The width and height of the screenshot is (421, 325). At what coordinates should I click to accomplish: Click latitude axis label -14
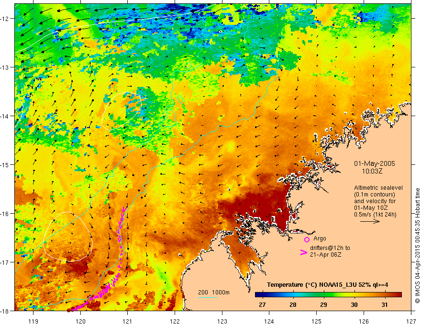[x=5, y=116]
